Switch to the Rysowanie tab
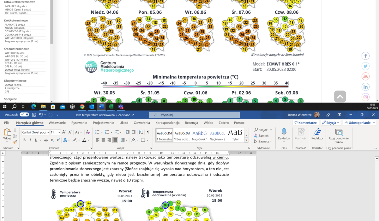This screenshot has width=379, height=221. point(79,123)
